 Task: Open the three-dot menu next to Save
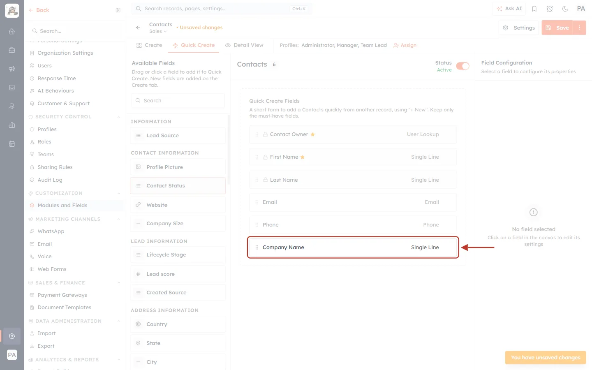point(579,28)
